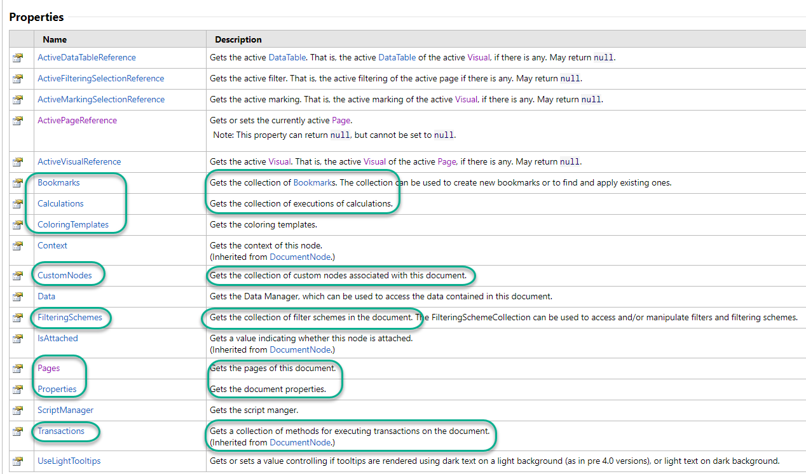Open DocumentNode link in the Transactions description
The width and height of the screenshot is (806, 474).
tap(300, 442)
